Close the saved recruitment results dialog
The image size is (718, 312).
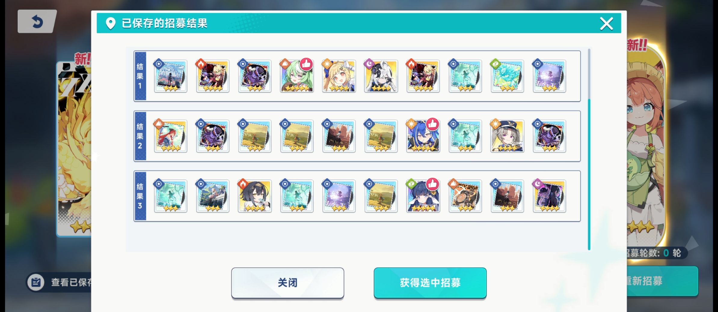pos(606,23)
